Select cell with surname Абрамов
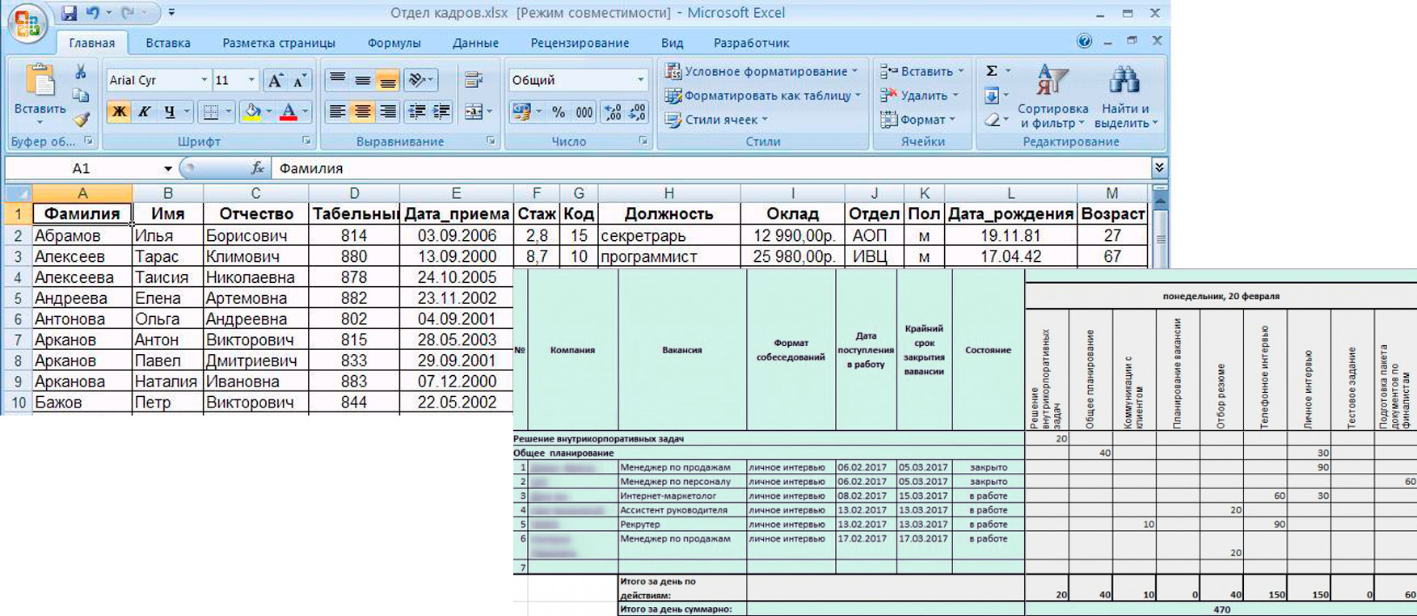 [82, 235]
